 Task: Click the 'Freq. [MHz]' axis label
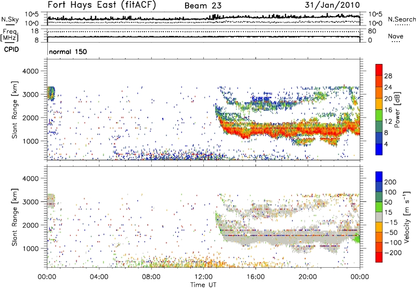[9, 35]
